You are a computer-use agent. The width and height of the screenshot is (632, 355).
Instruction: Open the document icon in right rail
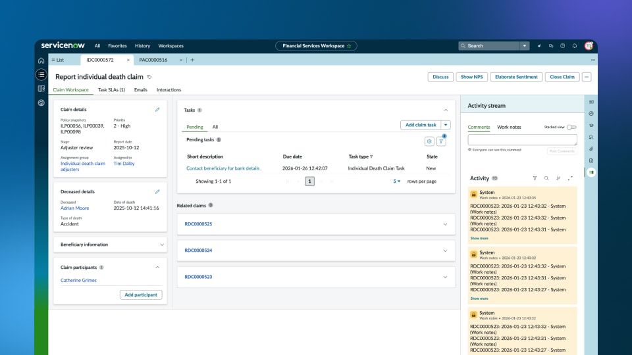[x=591, y=160]
